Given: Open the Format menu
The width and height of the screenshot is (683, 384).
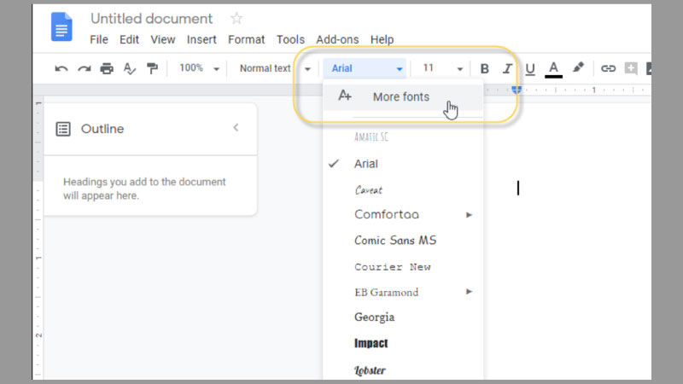Looking at the screenshot, I should 246,39.
